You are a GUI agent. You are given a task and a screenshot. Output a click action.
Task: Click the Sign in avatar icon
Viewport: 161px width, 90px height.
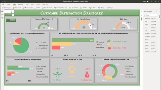(148, 1)
